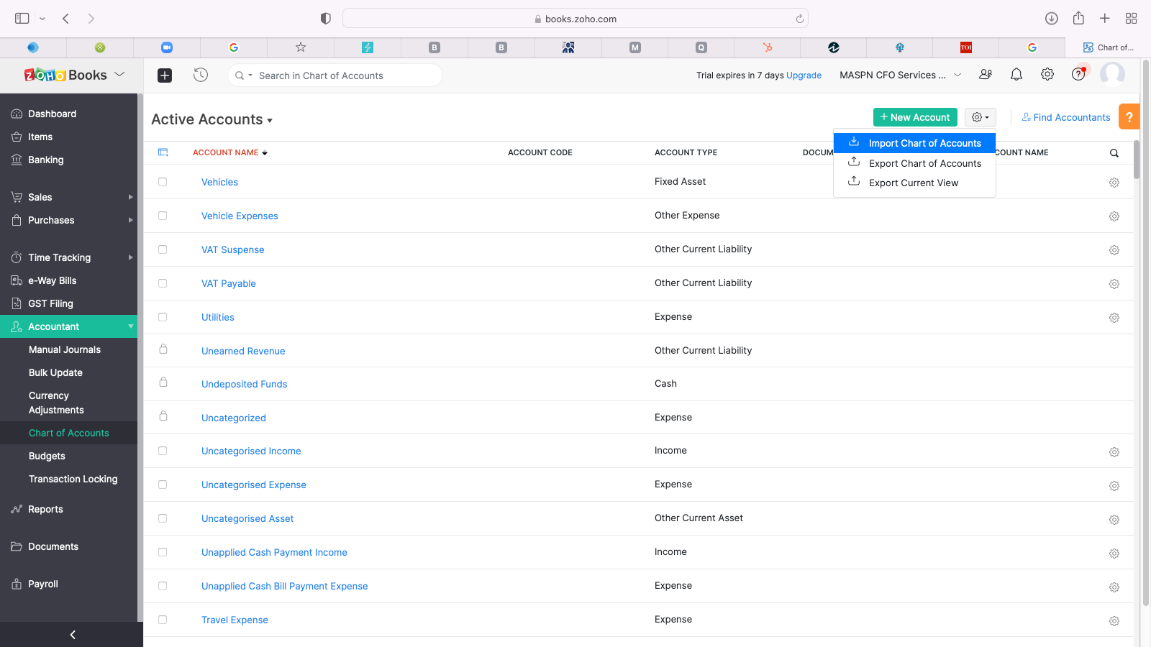Image resolution: width=1151 pixels, height=647 pixels.
Task: Select the VAT Payable row checkbox
Action: pyautogui.click(x=163, y=284)
